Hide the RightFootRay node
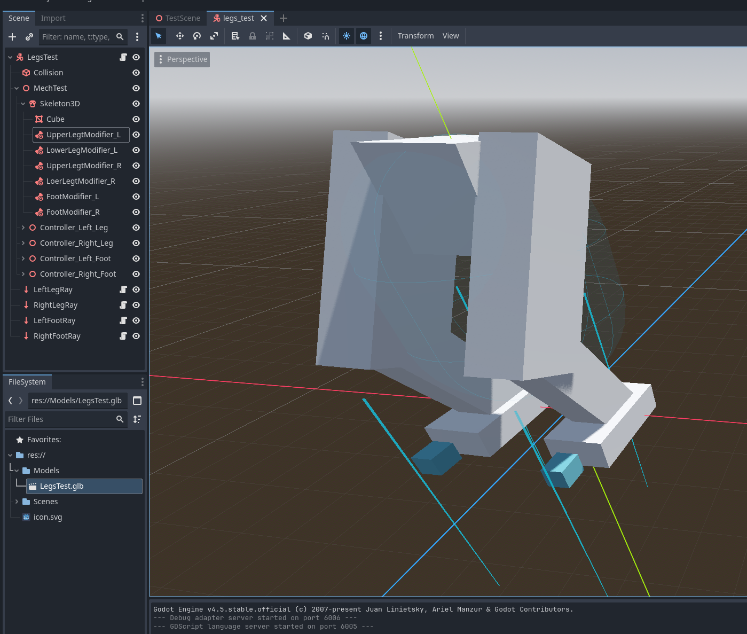 click(x=136, y=336)
